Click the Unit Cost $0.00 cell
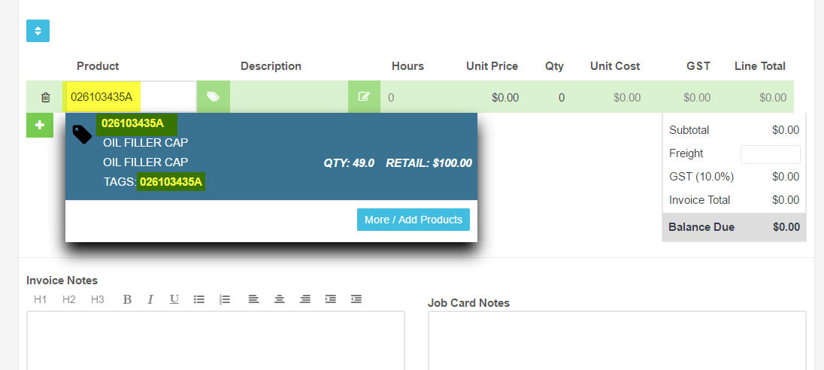 pyautogui.click(x=627, y=98)
